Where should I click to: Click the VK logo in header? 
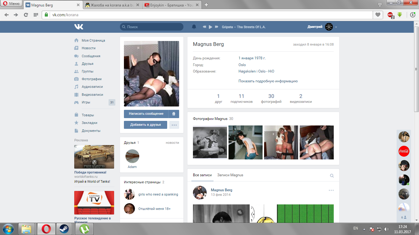79,27
